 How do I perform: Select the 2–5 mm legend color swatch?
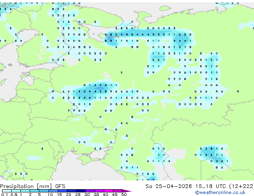(x=35, y=191)
